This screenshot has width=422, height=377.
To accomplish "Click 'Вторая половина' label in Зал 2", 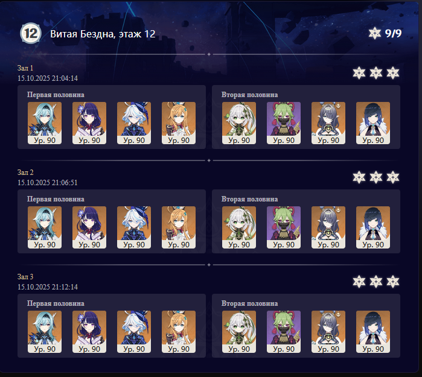I will pos(249,199).
